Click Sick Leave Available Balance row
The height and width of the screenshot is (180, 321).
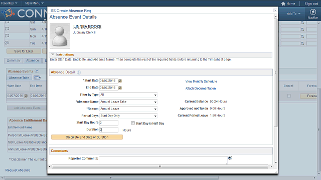tap(28, 142)
